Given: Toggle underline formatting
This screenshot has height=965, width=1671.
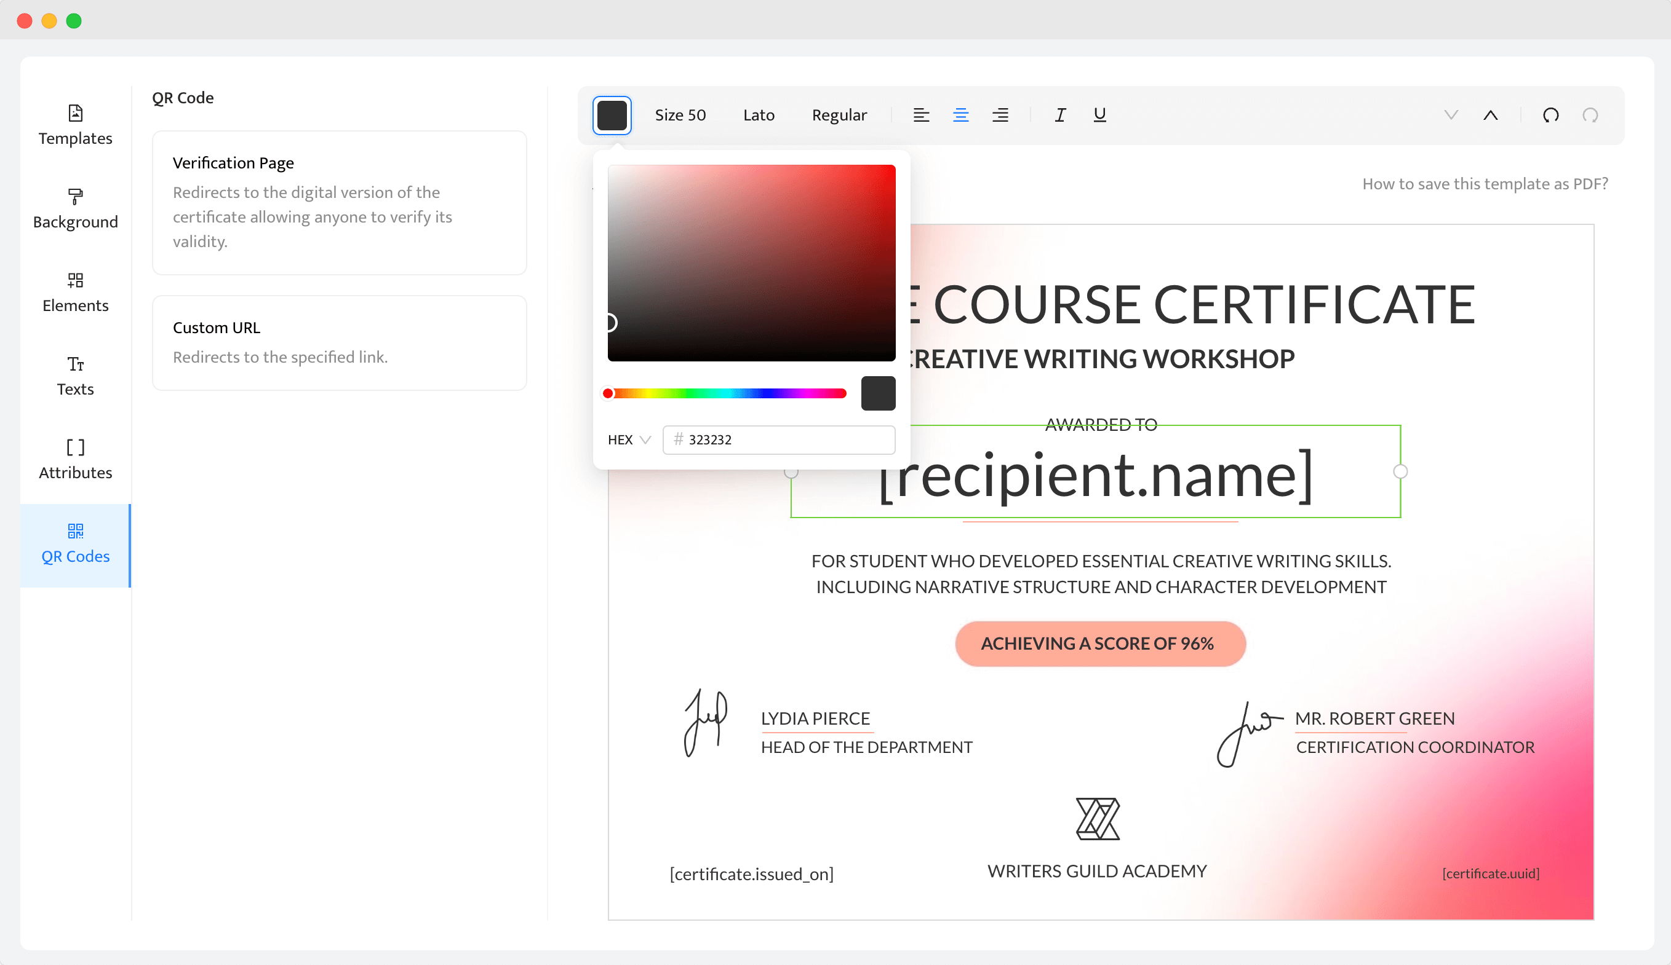Looking at the screenshot, I should click(x=1099, y=115).
